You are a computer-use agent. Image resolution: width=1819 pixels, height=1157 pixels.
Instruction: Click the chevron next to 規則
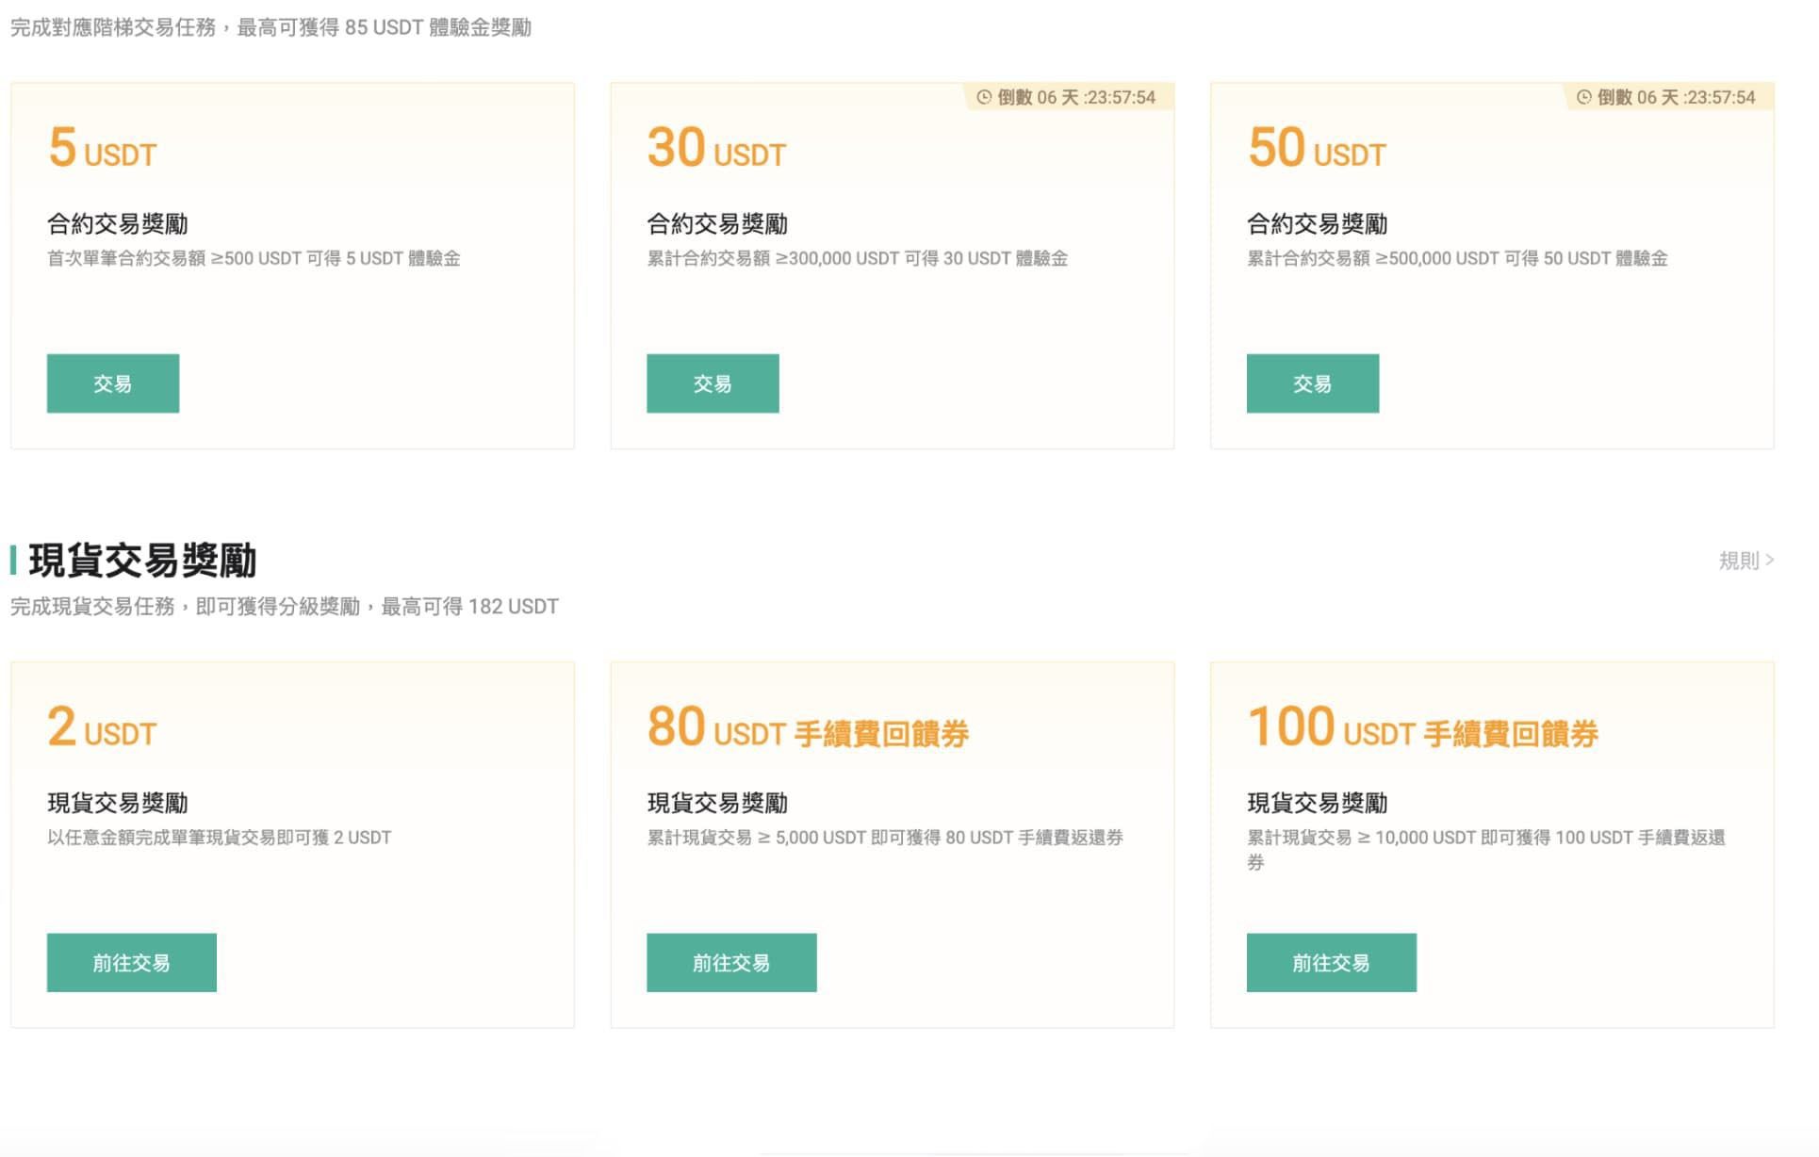pos(1769,560)
